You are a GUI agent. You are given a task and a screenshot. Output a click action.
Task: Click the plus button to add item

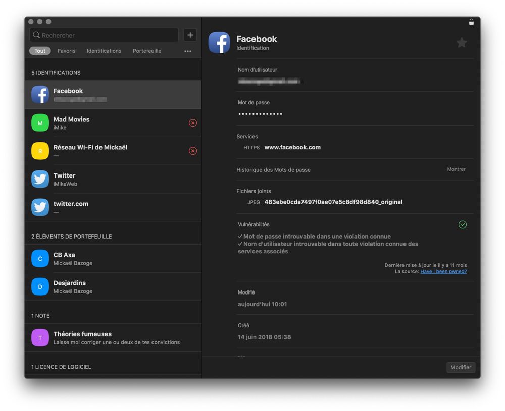pyautogui.click(x=190, y=35)
